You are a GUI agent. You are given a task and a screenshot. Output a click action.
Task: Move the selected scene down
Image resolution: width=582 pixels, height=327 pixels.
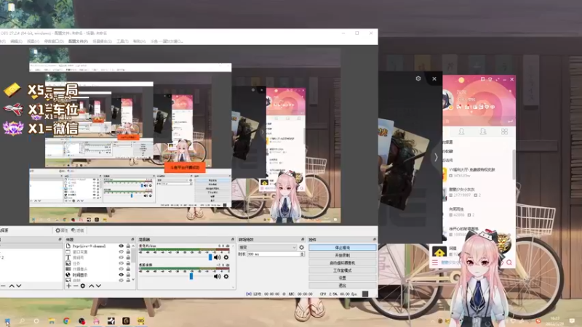pos(19,286)
